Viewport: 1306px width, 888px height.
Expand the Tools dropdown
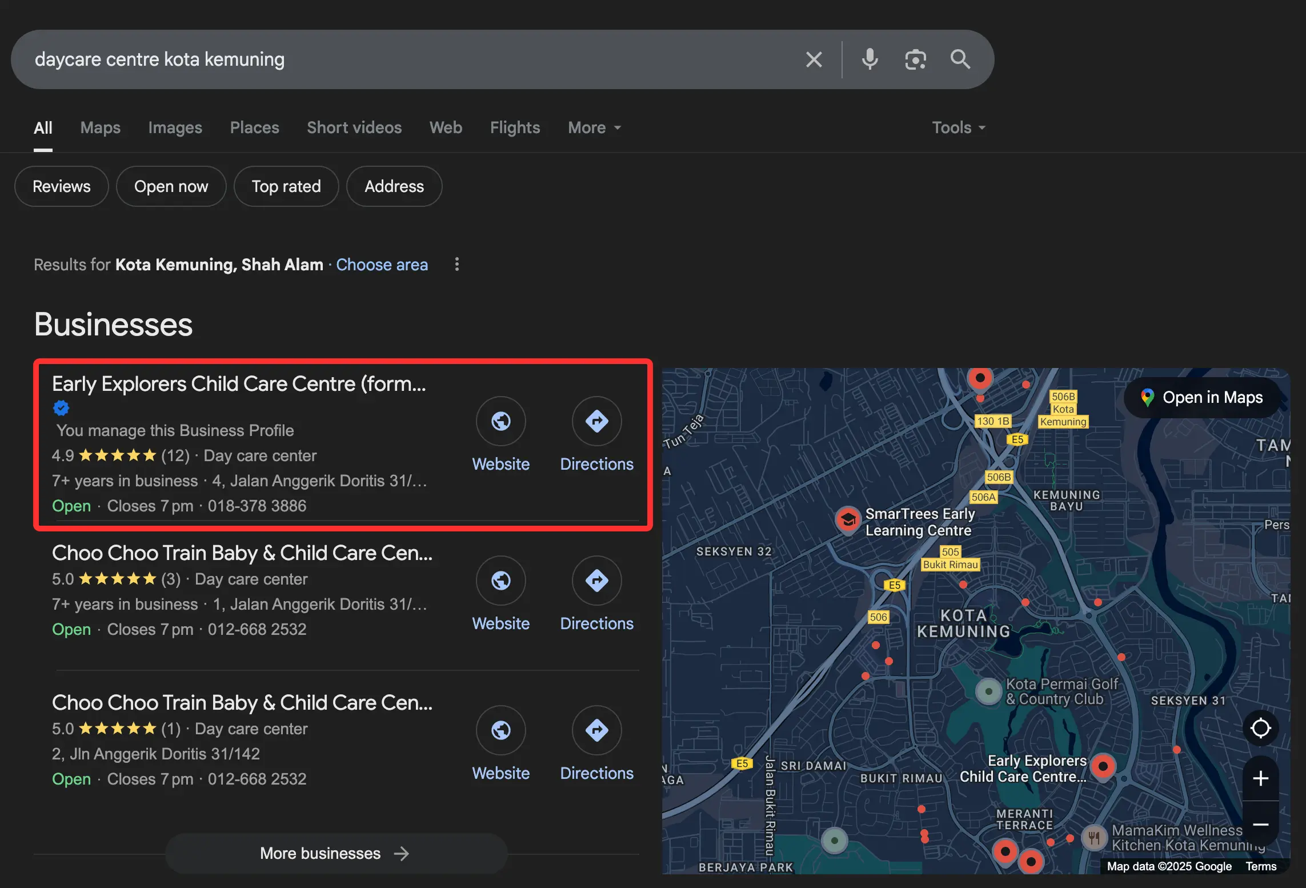coord(959,128)
